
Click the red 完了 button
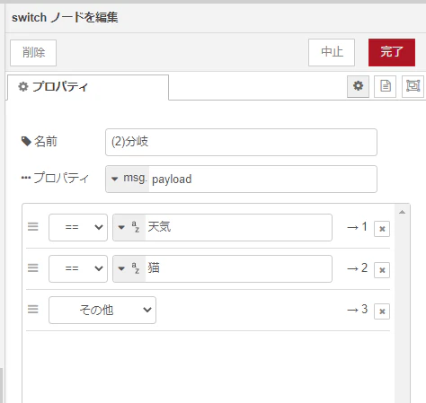(392, 52)
